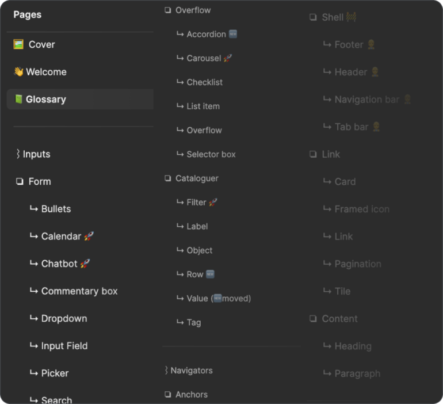The width and height of the screenshot is (443, 404).
Task: Go to the Input Field page
Action: pyautogui.click(x=64, y=346)
